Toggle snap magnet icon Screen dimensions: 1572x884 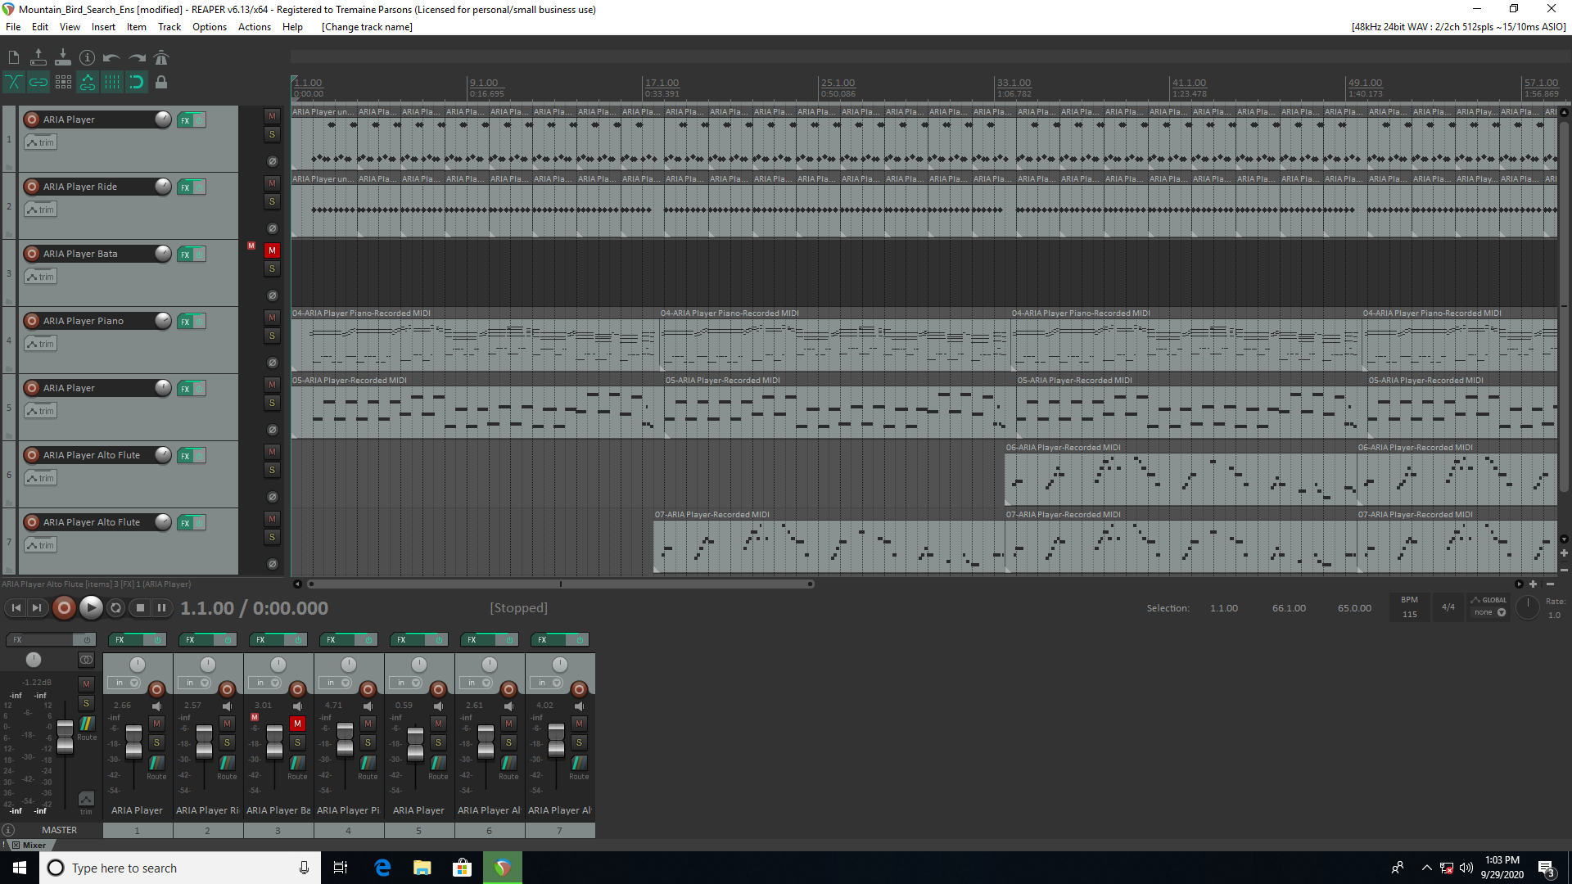137,82
